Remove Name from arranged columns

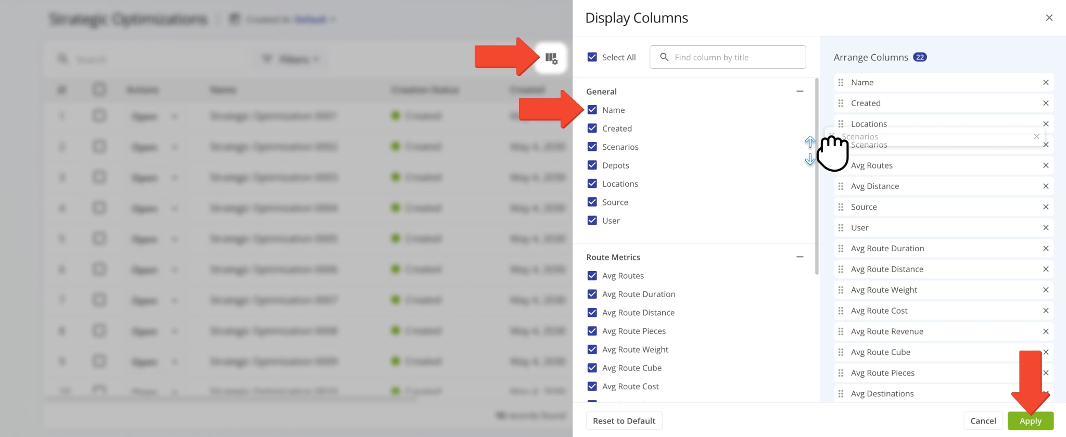pos(1045,83)
